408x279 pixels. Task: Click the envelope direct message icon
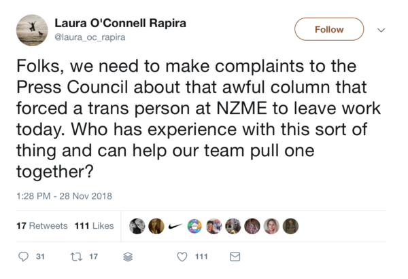pos(235,257)
